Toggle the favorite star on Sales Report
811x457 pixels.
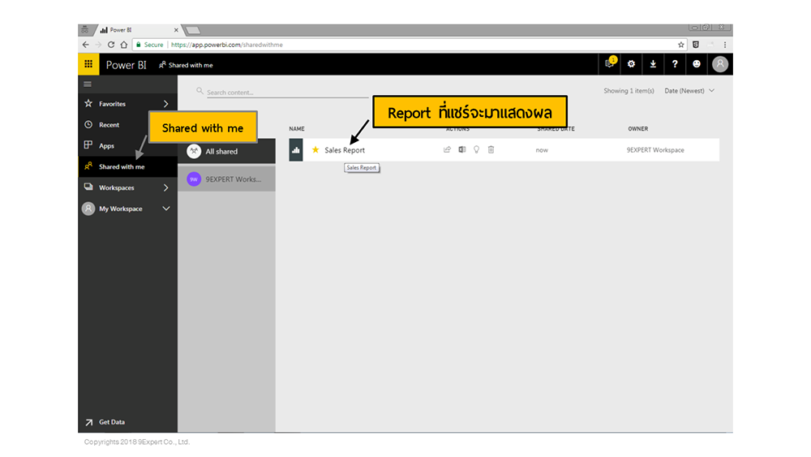tap(315, 150)
